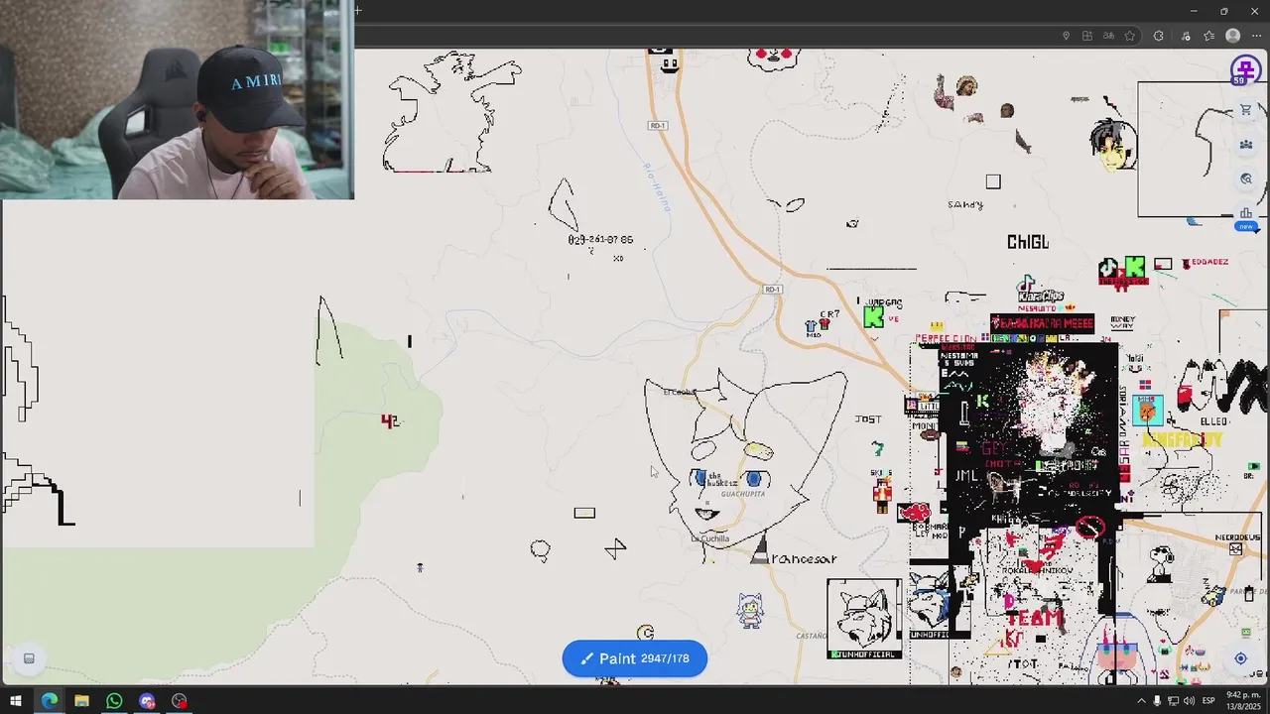Click the 'sandy' pixel text on the map
This screenshot has height=714, width=1270.
coord(965,205)
